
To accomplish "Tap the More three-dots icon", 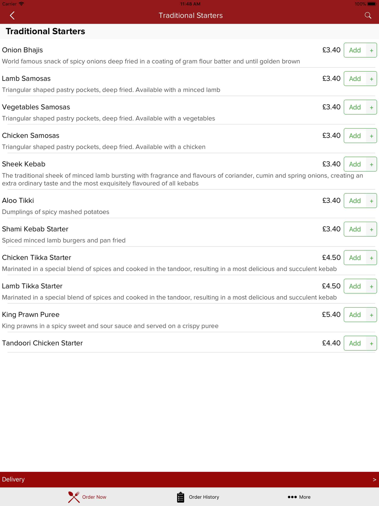I will click(292, 497).
